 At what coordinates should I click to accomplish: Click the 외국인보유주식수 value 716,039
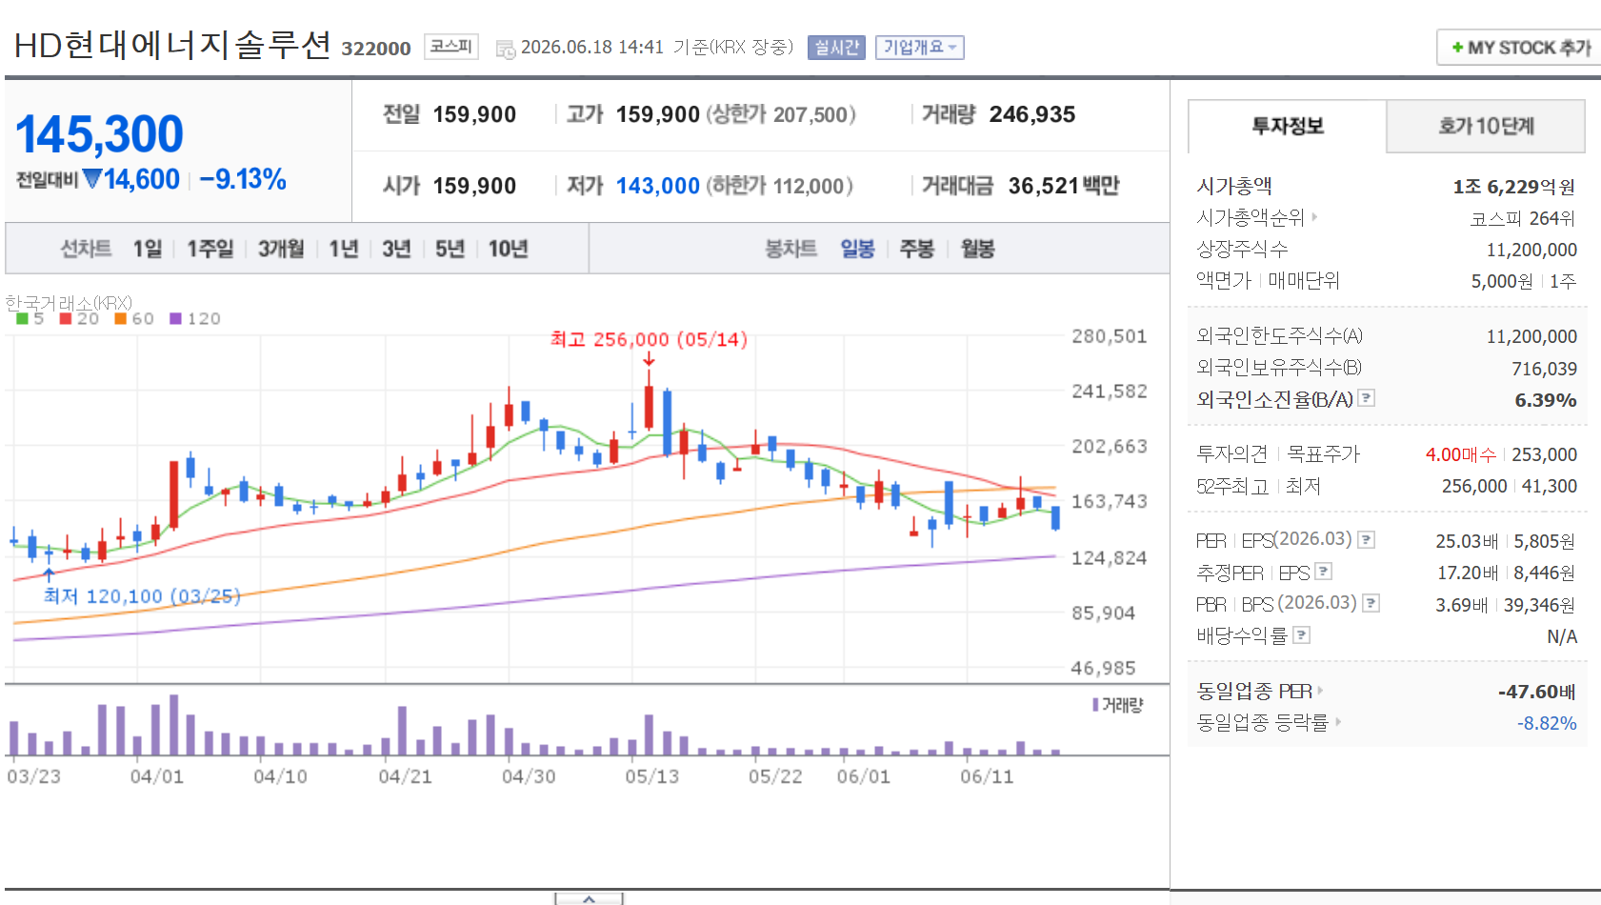tap(1544, 369)
